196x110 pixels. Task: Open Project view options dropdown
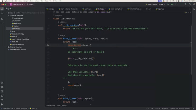(x=9, y=9)
